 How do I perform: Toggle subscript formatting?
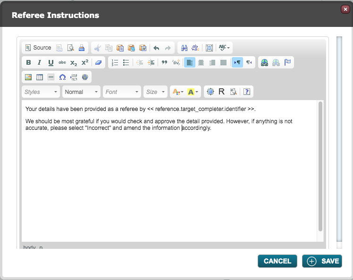click(74, 62)
